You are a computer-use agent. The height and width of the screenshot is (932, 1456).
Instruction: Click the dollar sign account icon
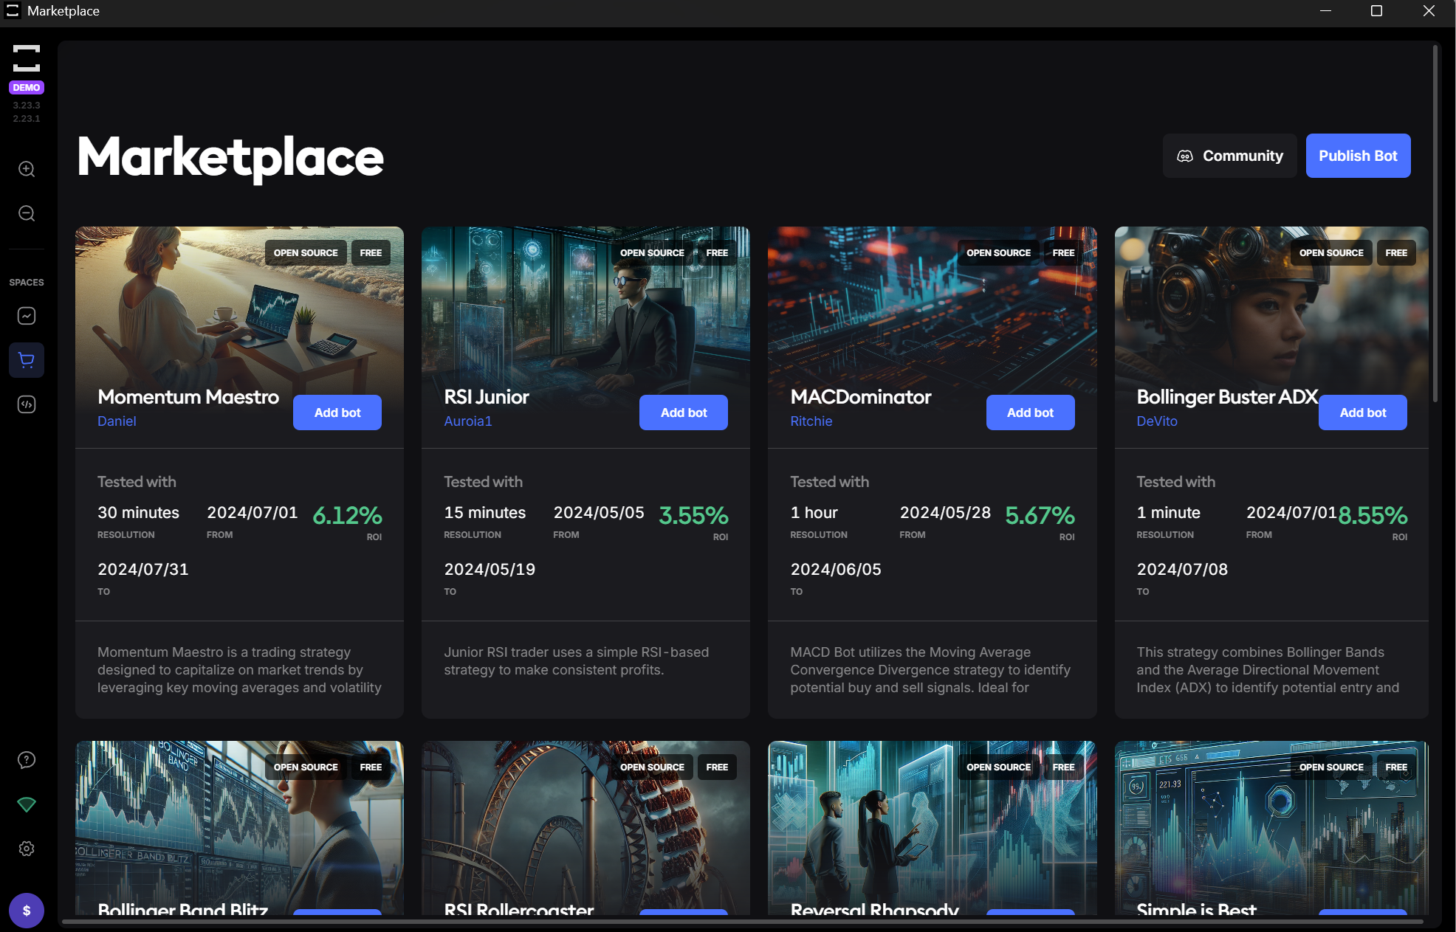27,910
